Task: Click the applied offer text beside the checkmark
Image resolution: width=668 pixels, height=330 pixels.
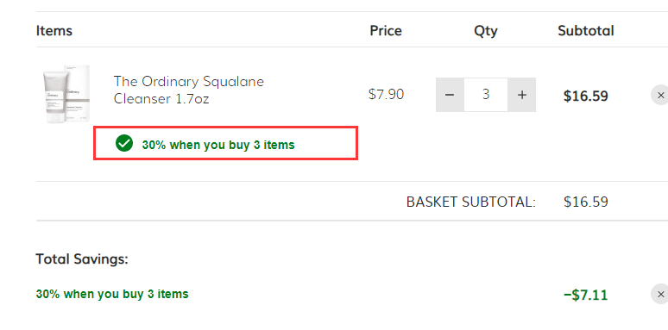Action: click(218, 145)
